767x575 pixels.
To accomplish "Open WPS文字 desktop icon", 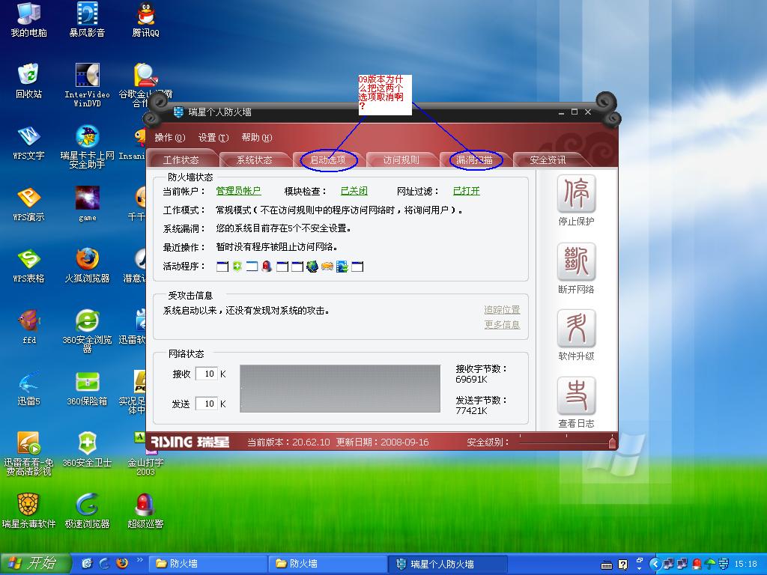I will tap(29, 143).
